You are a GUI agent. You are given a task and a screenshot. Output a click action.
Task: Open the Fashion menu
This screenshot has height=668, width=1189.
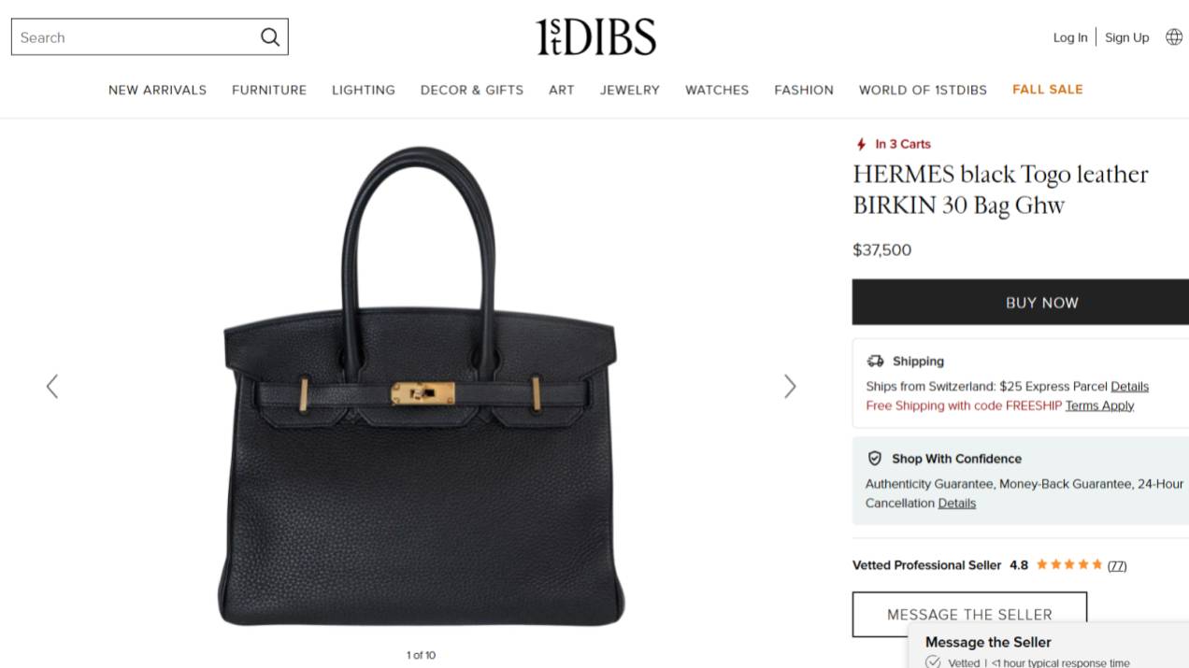[804, 90]
